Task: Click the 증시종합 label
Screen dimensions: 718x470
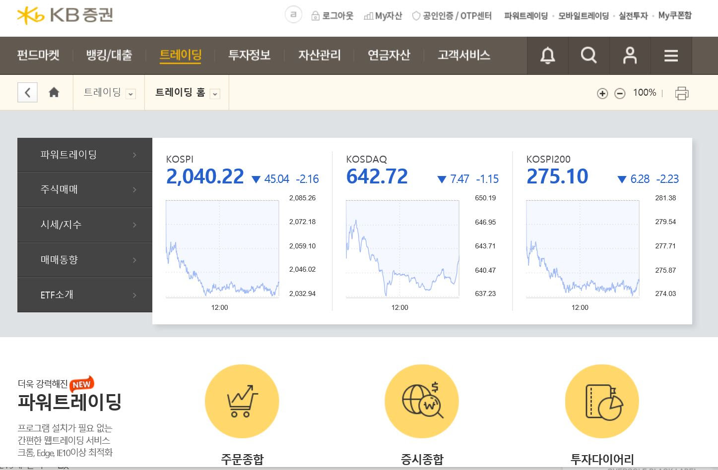Action: pyautogui.click(x=422, y=459)
